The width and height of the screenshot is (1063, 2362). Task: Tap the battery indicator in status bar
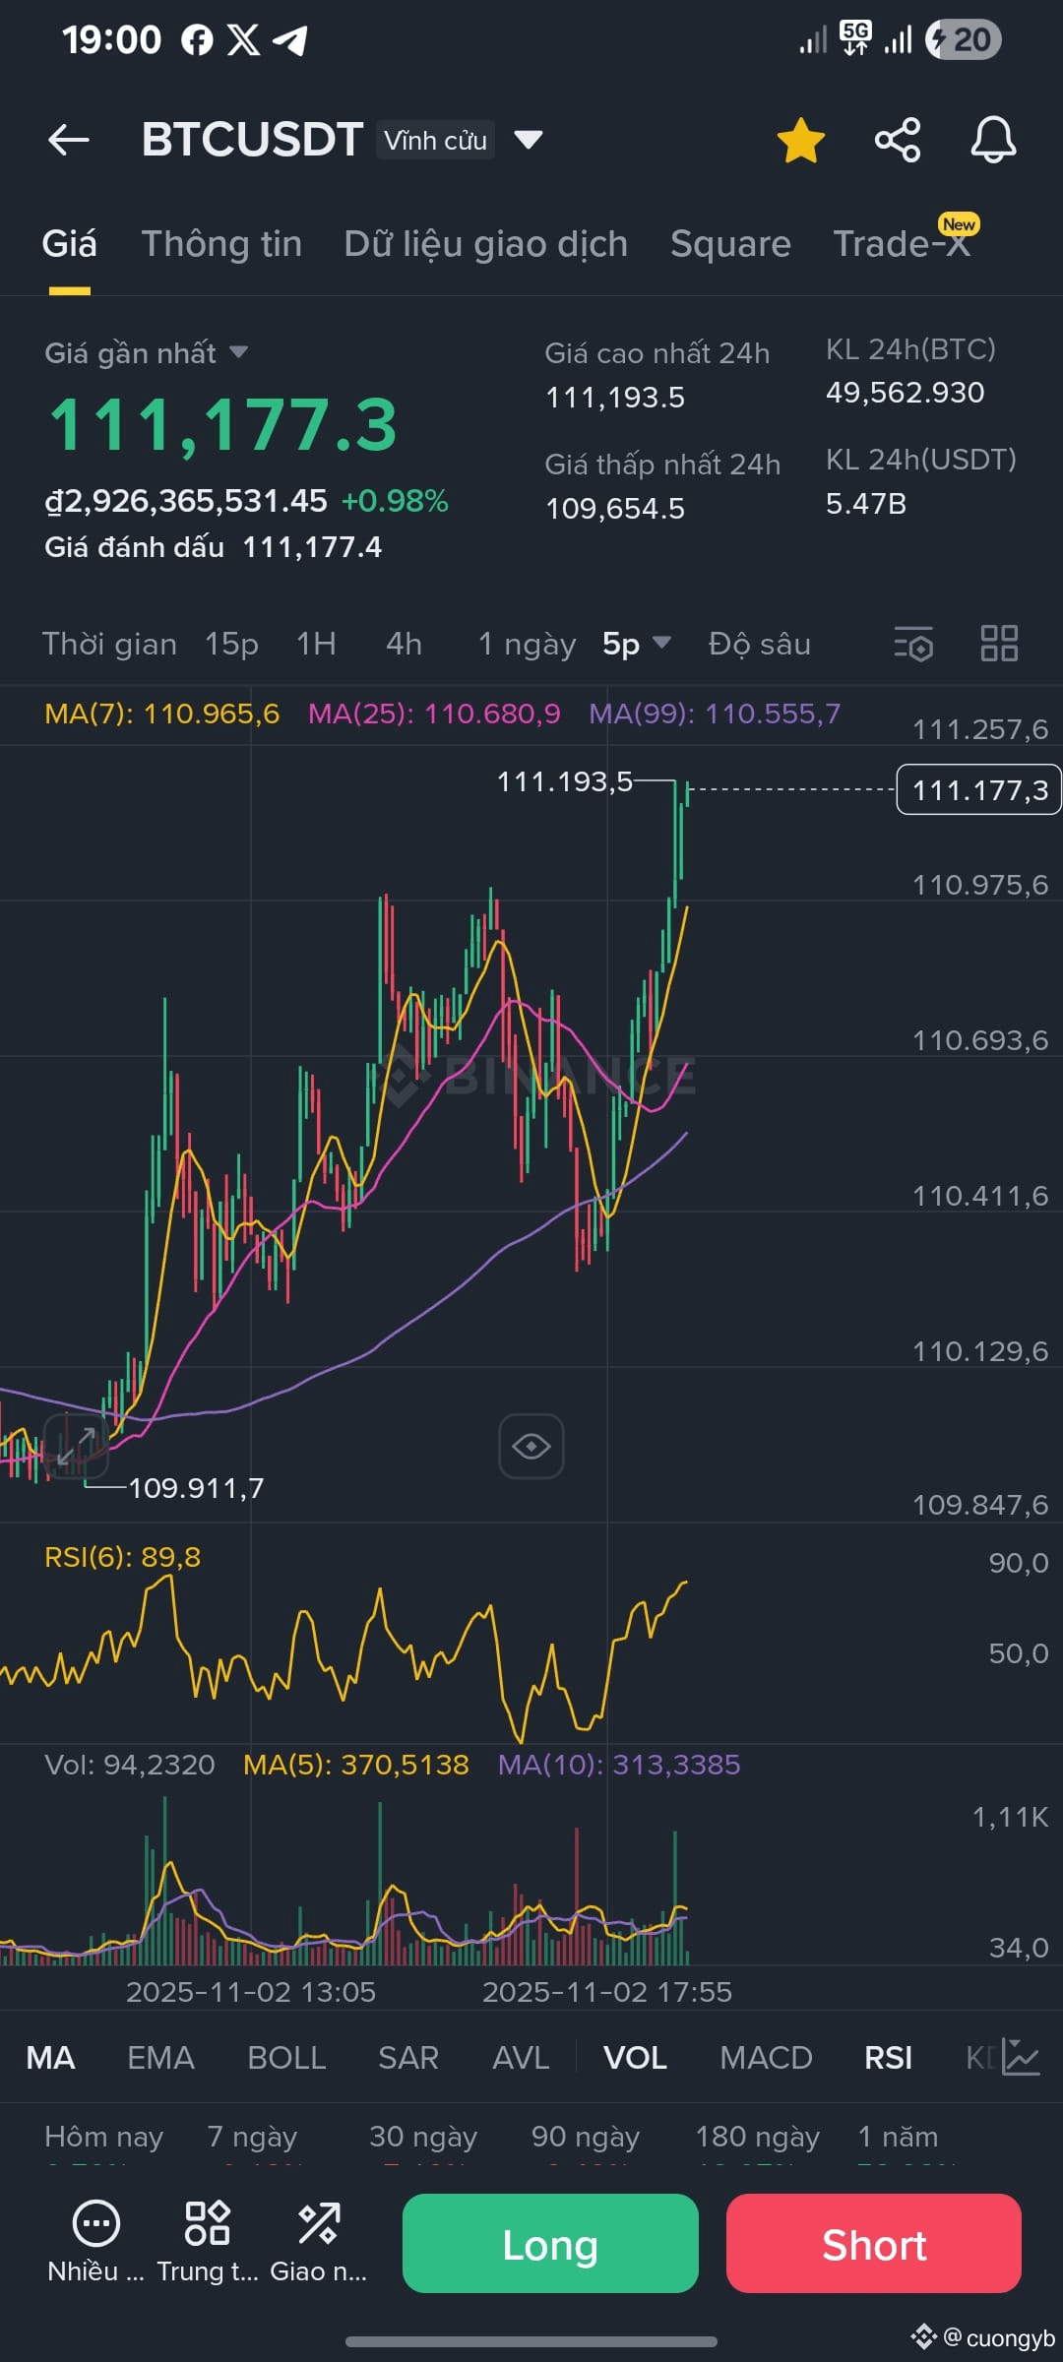click(963, 39)
